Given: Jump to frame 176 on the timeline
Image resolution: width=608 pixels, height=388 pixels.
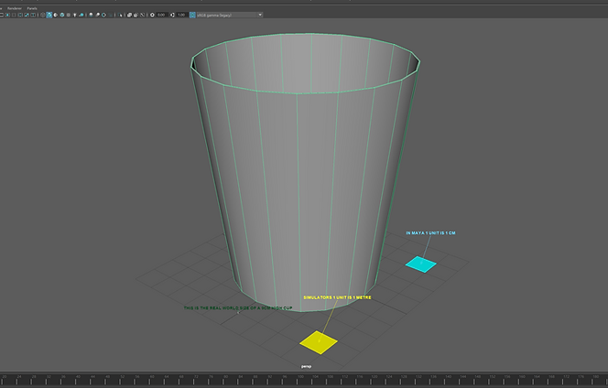Looking at the screenshot, I should [581, 377].
